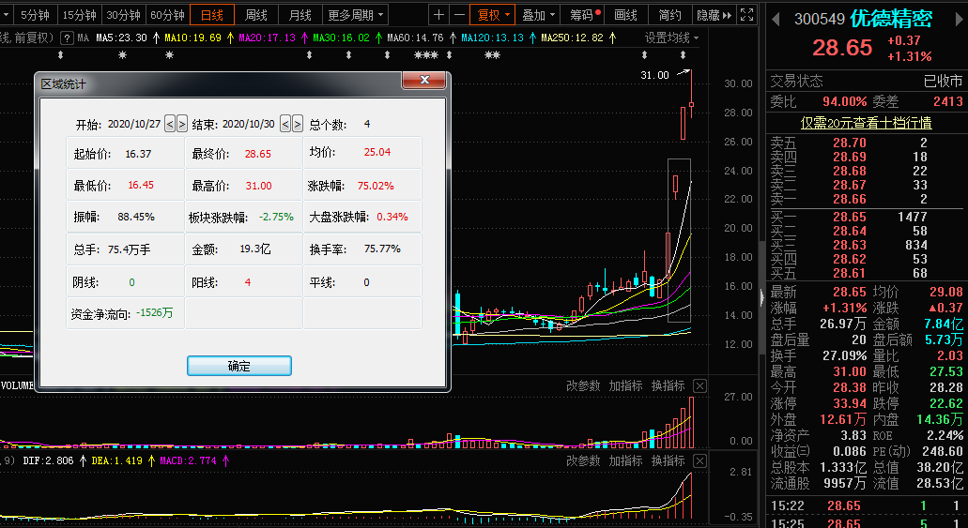Select the 日线 daily chart tab

point(212,15)
